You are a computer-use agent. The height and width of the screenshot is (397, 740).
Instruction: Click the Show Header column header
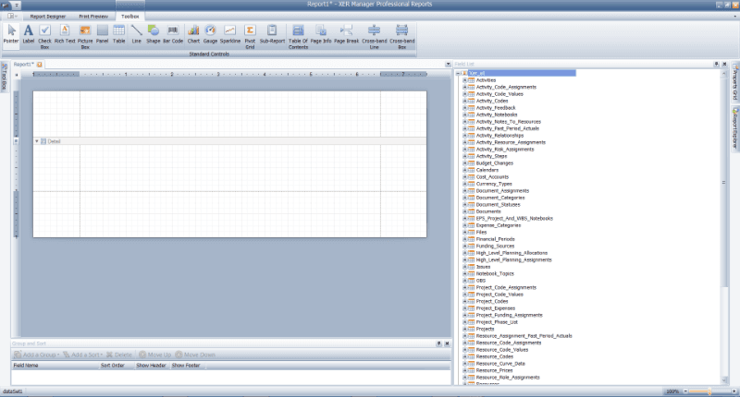pos(151,366)
